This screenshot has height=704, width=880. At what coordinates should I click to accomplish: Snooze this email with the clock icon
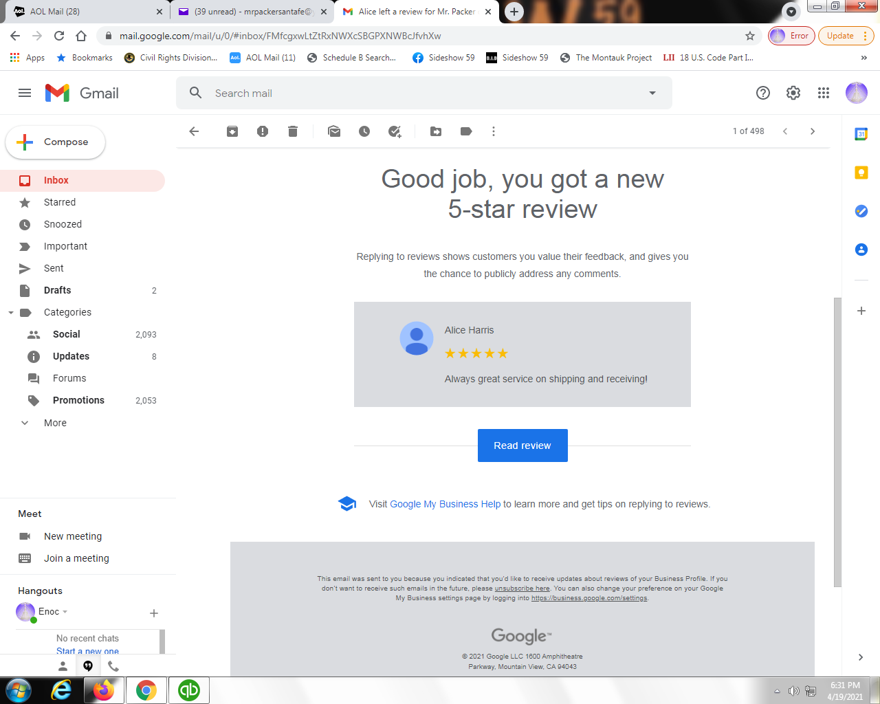point(364,131)
